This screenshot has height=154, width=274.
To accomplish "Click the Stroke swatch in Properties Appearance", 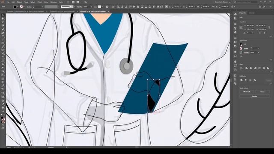I will pyautogui.click(x=241, y=48).
